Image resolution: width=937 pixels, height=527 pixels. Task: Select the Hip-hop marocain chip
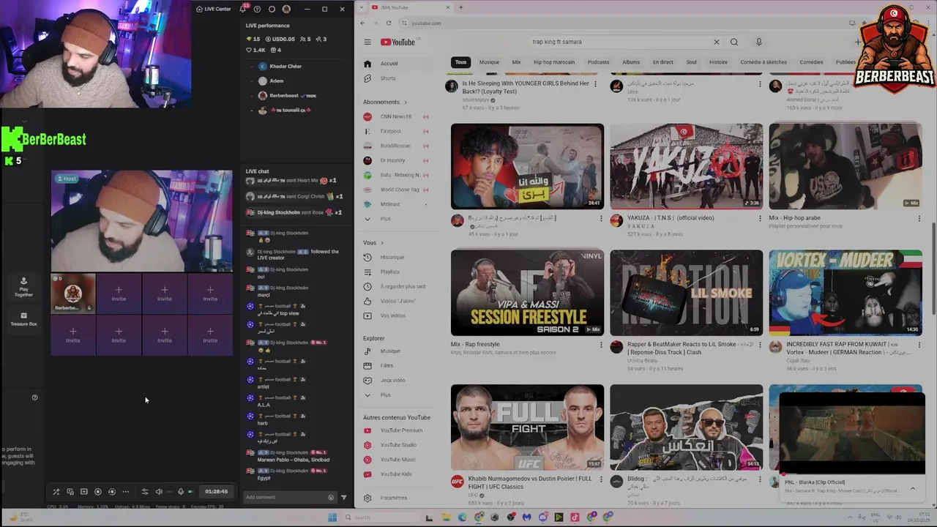[x=554, y=62]
